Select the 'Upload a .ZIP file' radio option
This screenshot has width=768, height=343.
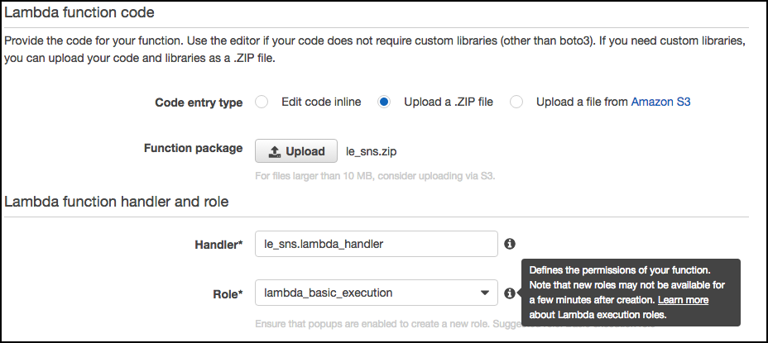point(384,102)
